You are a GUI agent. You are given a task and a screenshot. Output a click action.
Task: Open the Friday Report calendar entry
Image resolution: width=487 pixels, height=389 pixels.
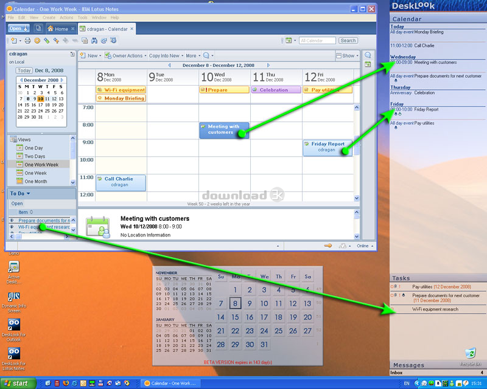pos(328,147)
